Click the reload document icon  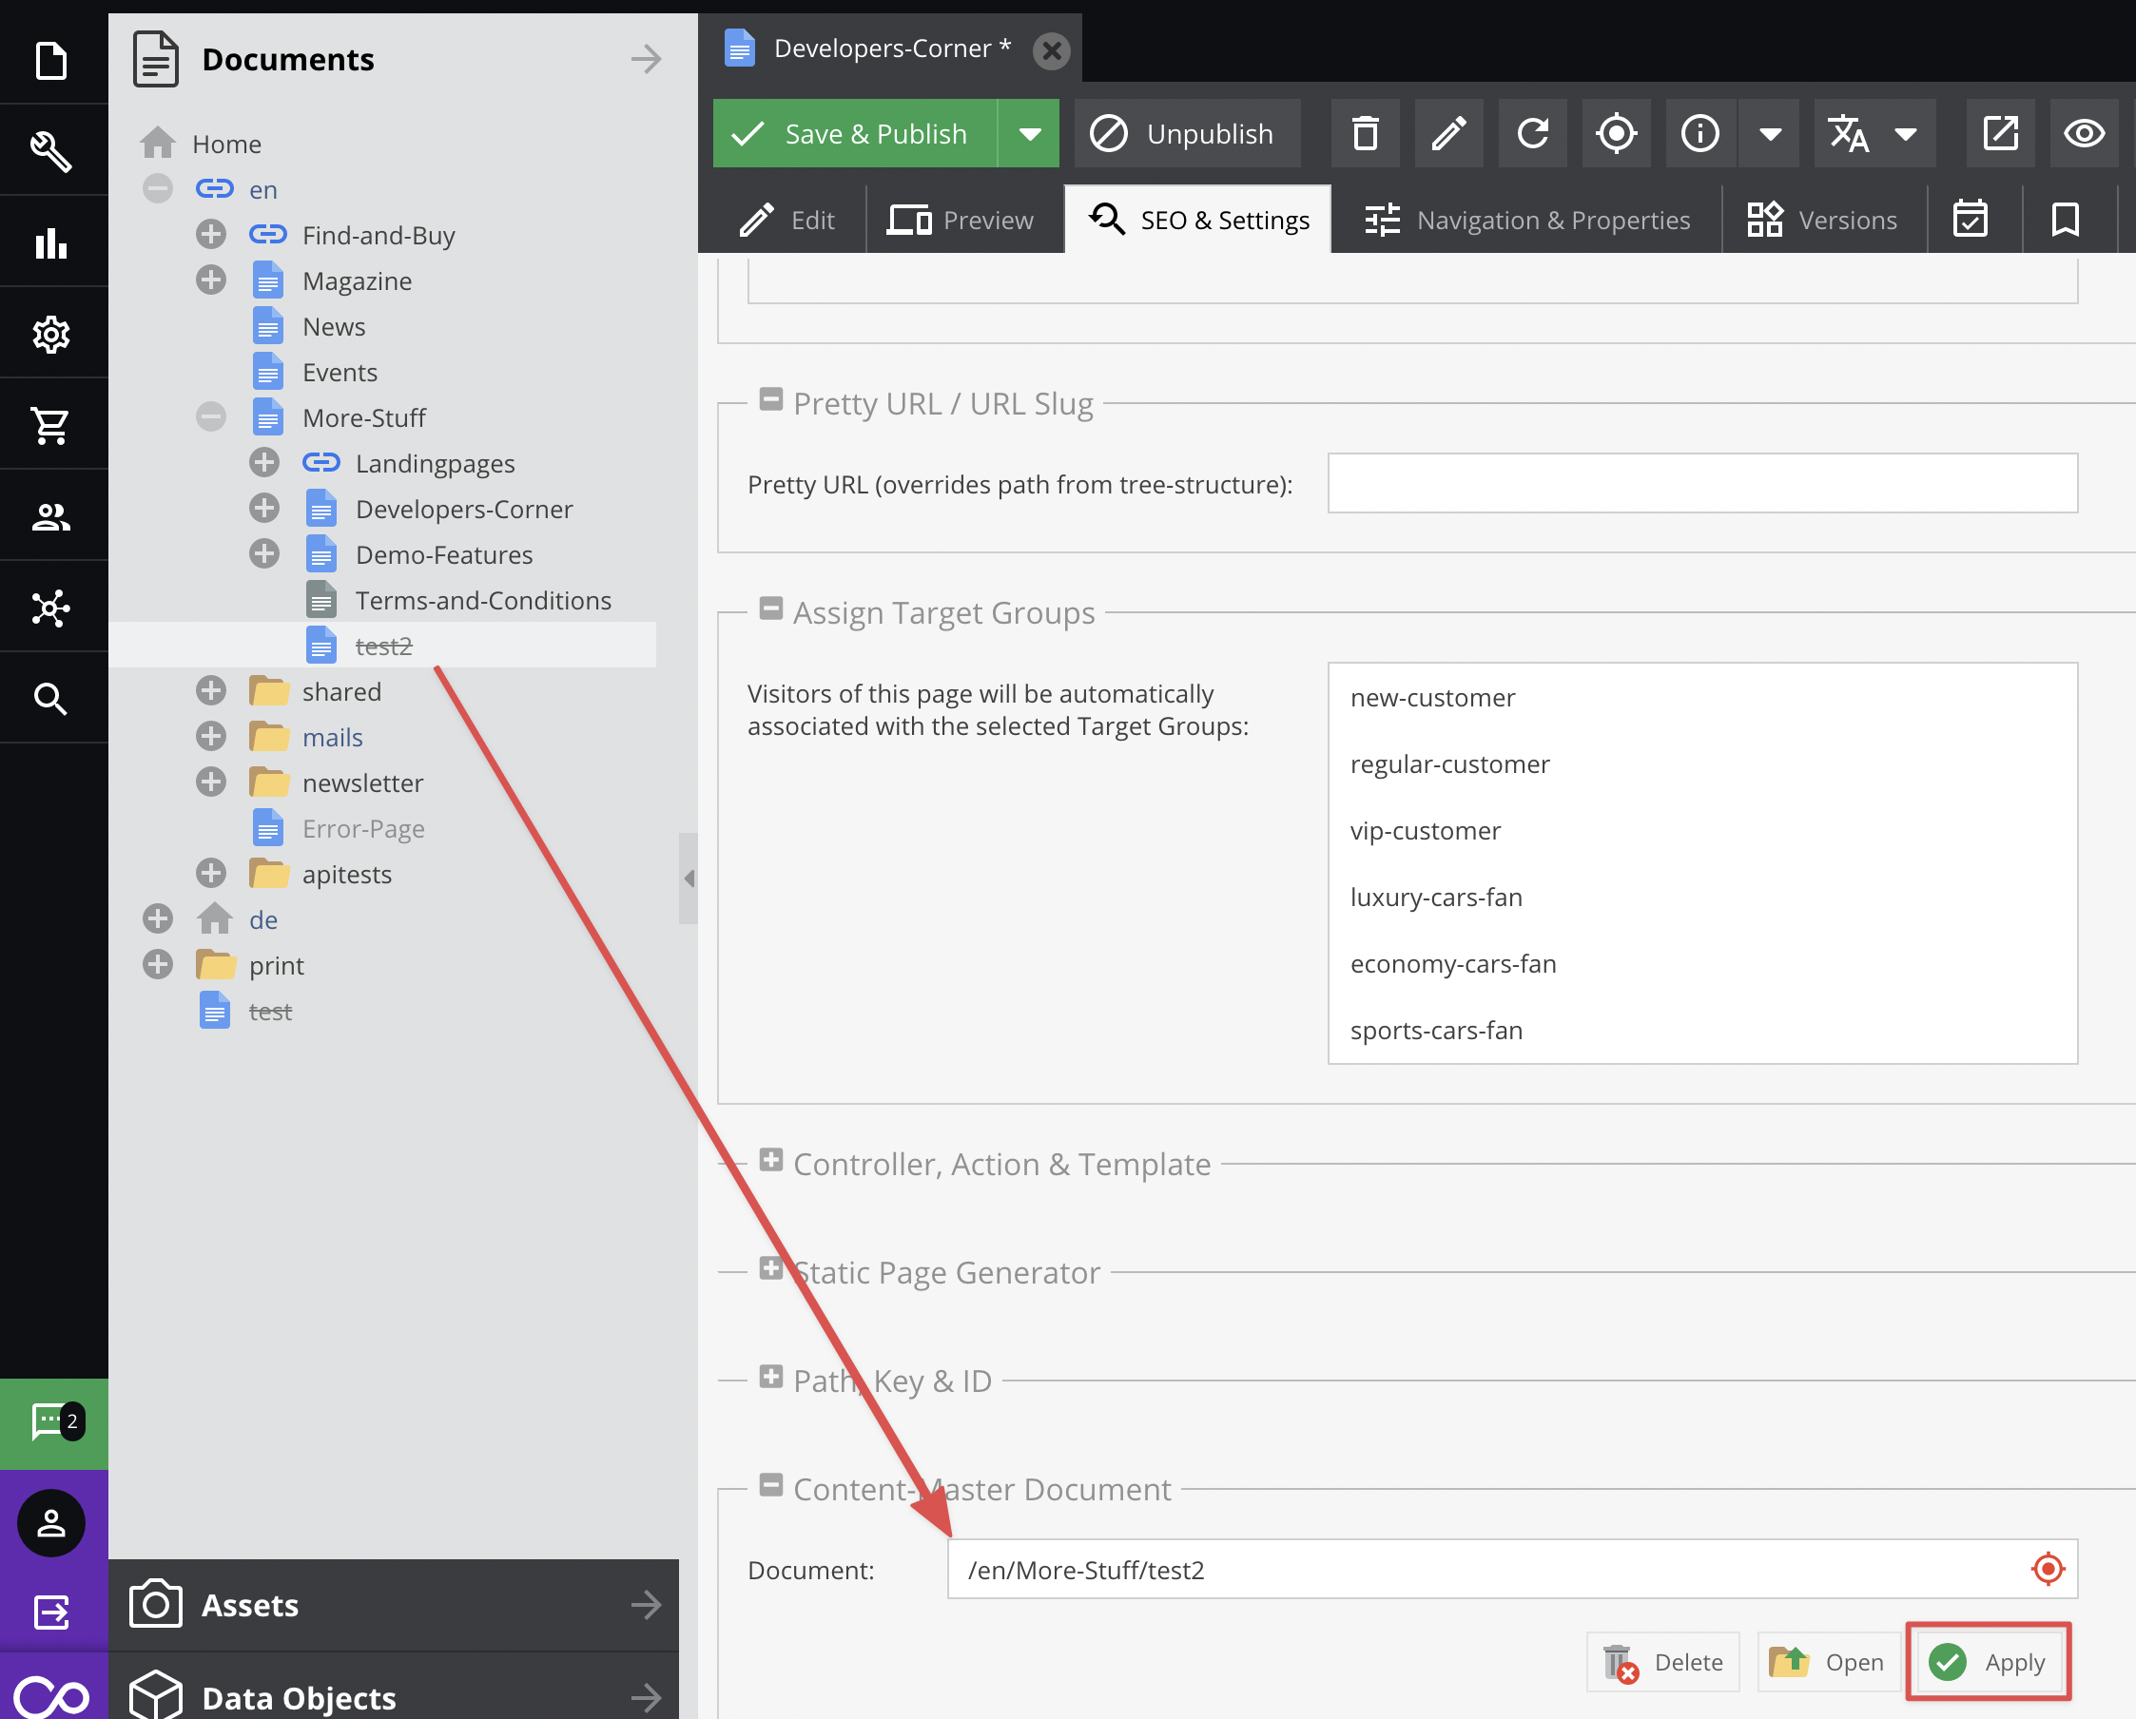coord(1533,134)
